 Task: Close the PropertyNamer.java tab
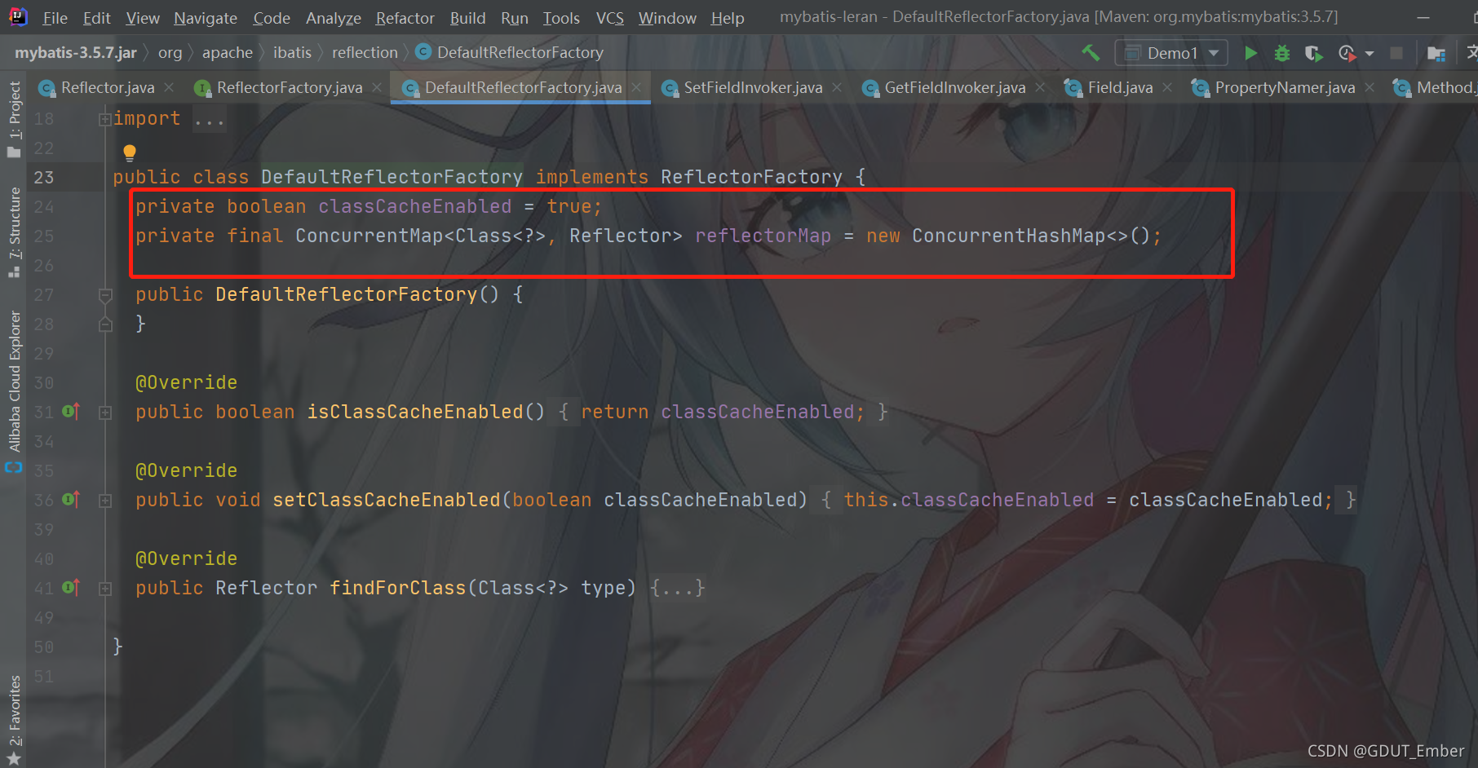pos(1370,87)
